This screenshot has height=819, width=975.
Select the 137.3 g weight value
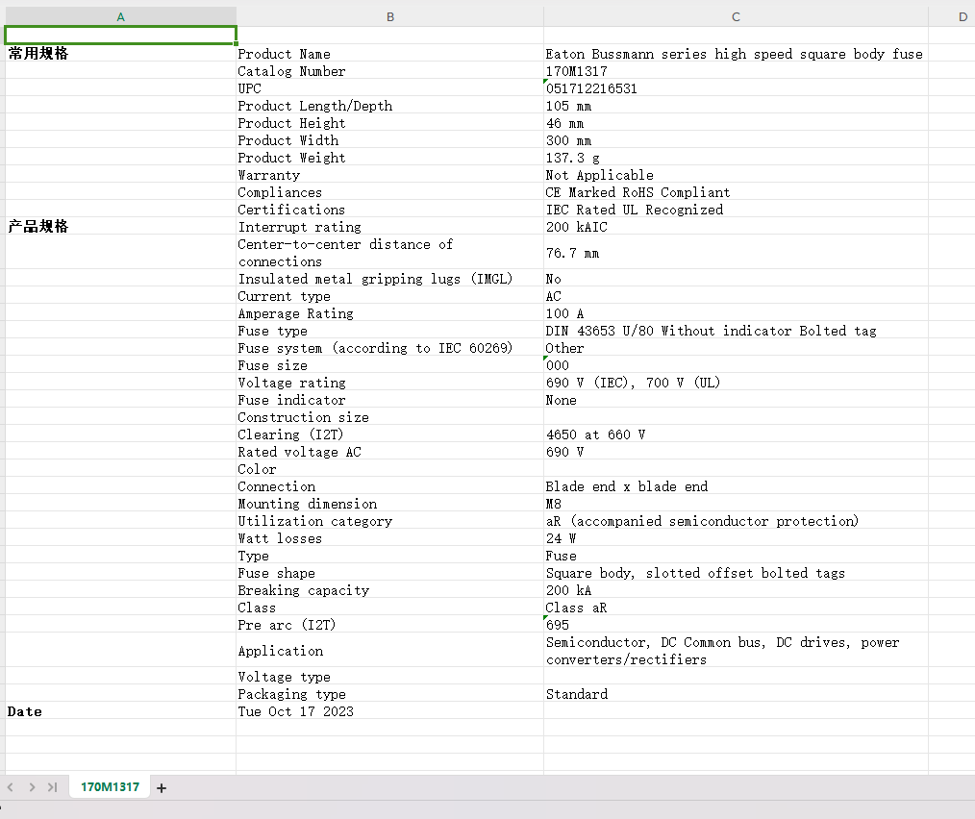[x=736, y=158]
